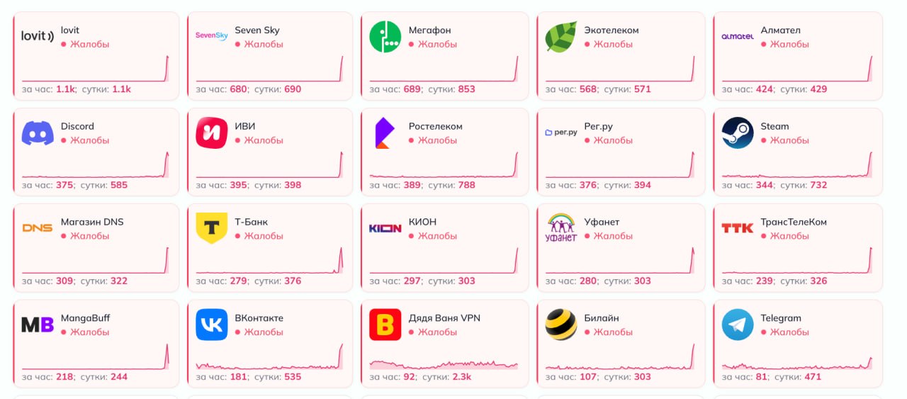Open the Seven Sky service title
Screen dimensions: 907x399
pyautogui.click(x=257, y=30)
